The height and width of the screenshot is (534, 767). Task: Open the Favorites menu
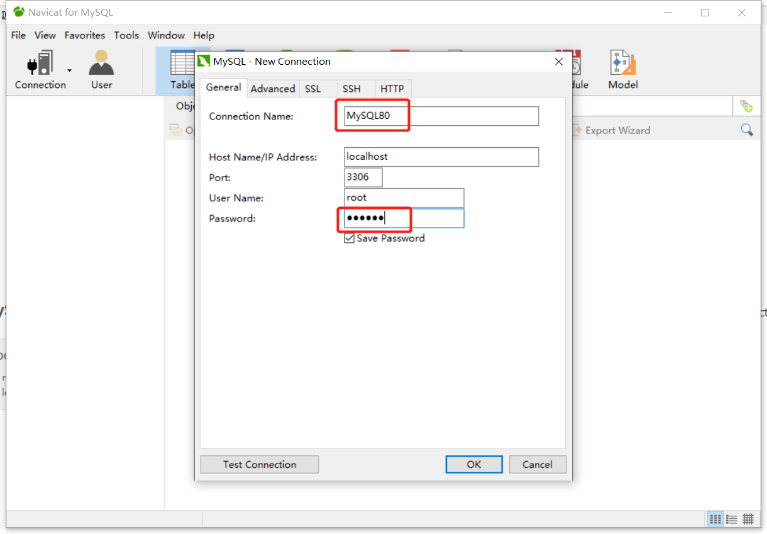(x=85, y=35)
